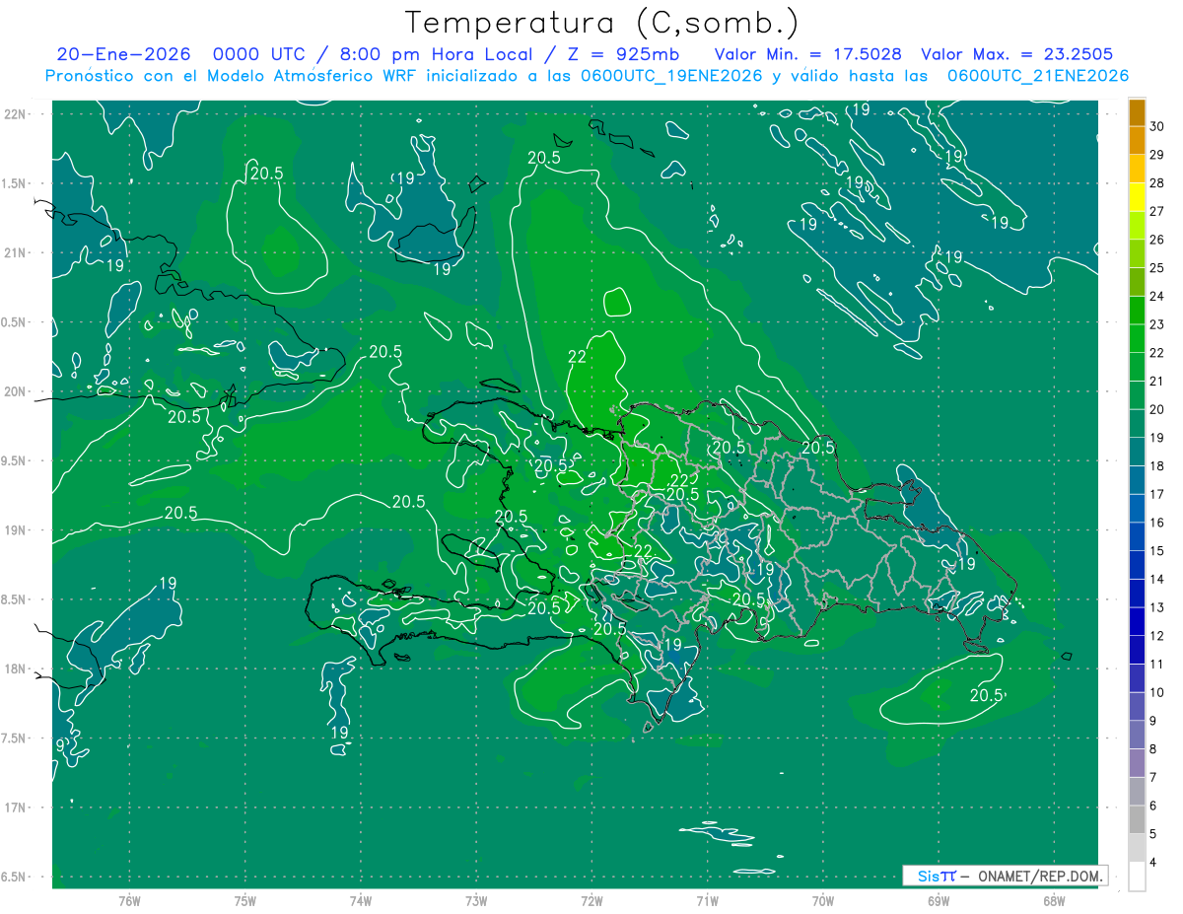Image resolution: width=1183 pixels, height=914 pixels.
Task: Click the 17N latitude axis label
Action: (x=20, y=808)
